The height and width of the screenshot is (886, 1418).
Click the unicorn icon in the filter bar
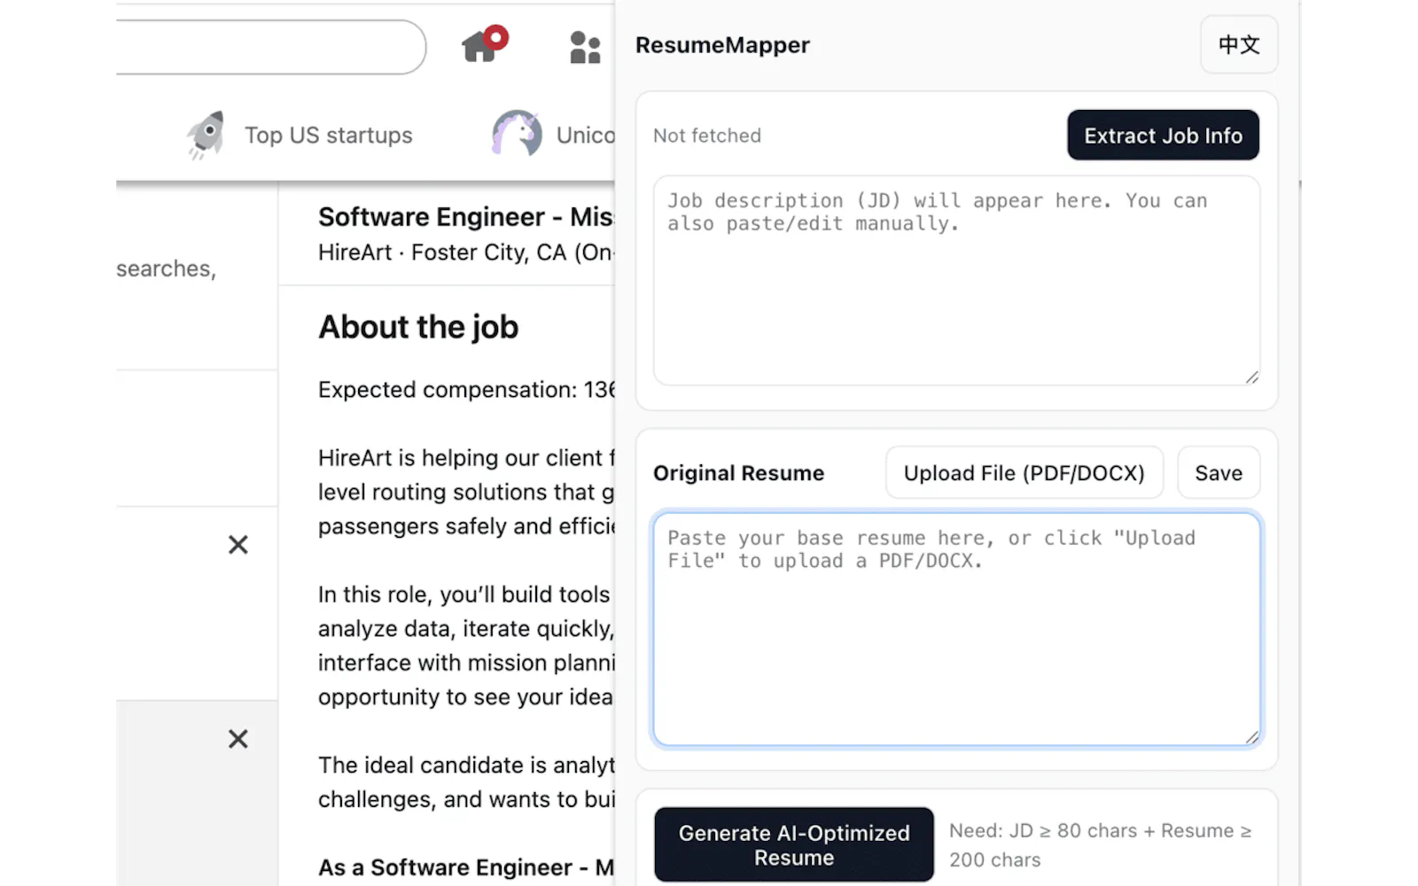click(x=517, y=135)
